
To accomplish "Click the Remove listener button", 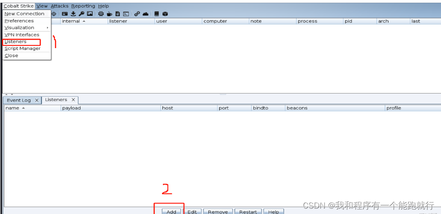I will 218,212.
